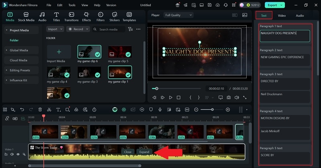321x168 pixels.
Task: Open the Templates tab
Action: [129, 17]
